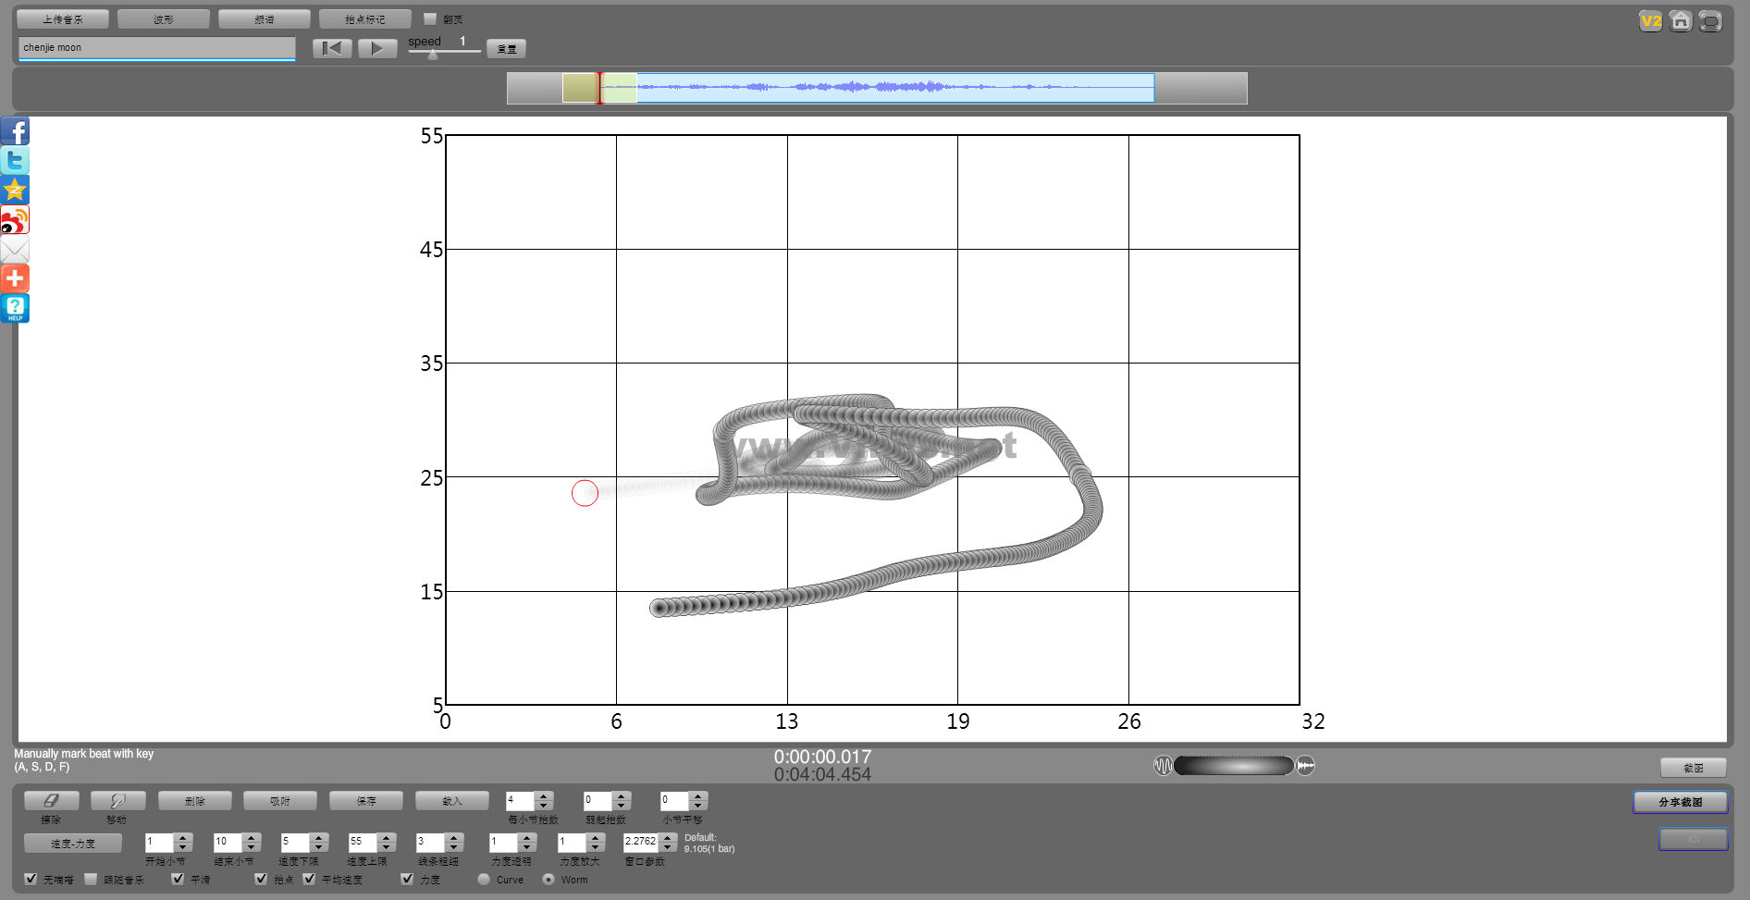Image resolution: width=1750 pixels, height=900 pixels.
Task: Open the Weibo share icon
Action: (x=15, y=220)
